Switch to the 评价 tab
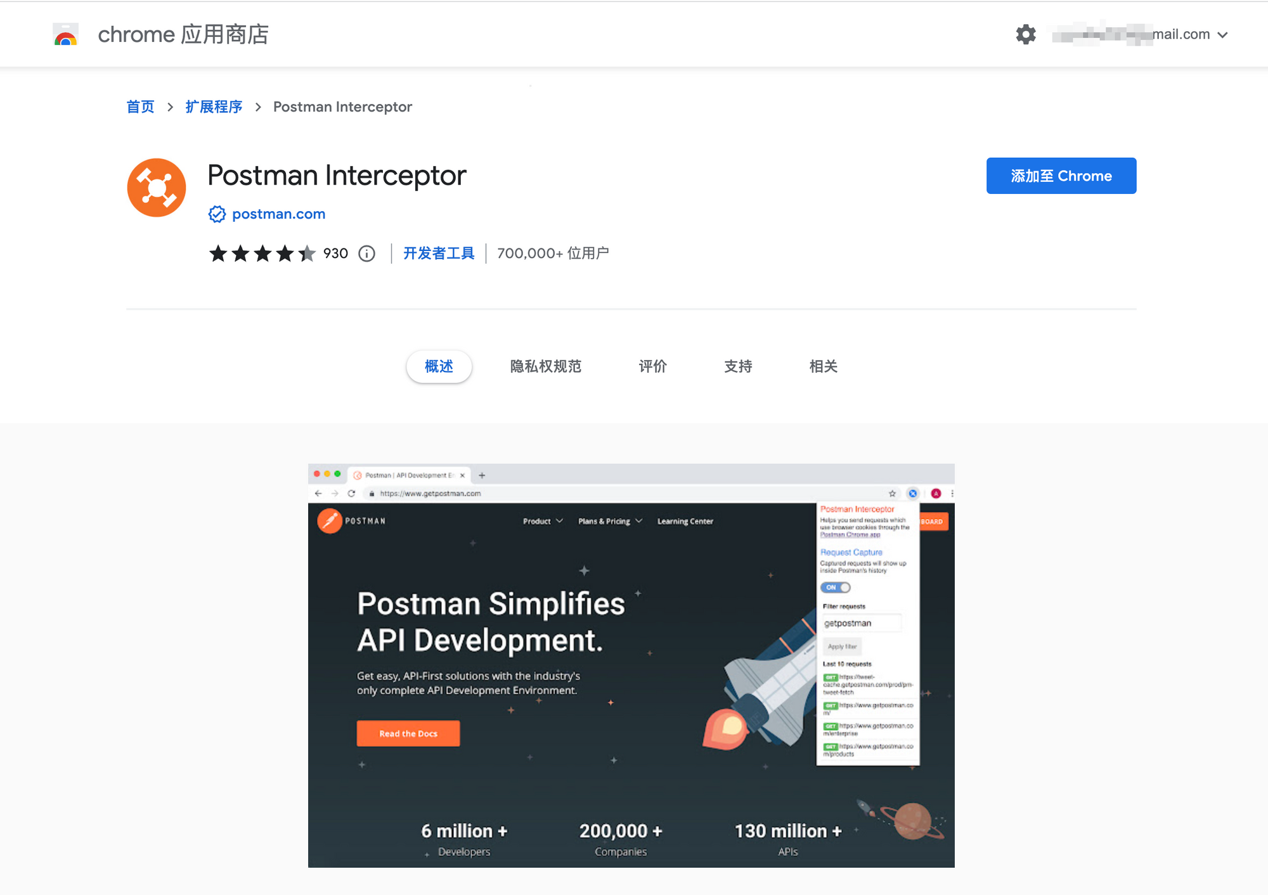The width and height of the screenshot is (1268, 895). click(652, 366)
